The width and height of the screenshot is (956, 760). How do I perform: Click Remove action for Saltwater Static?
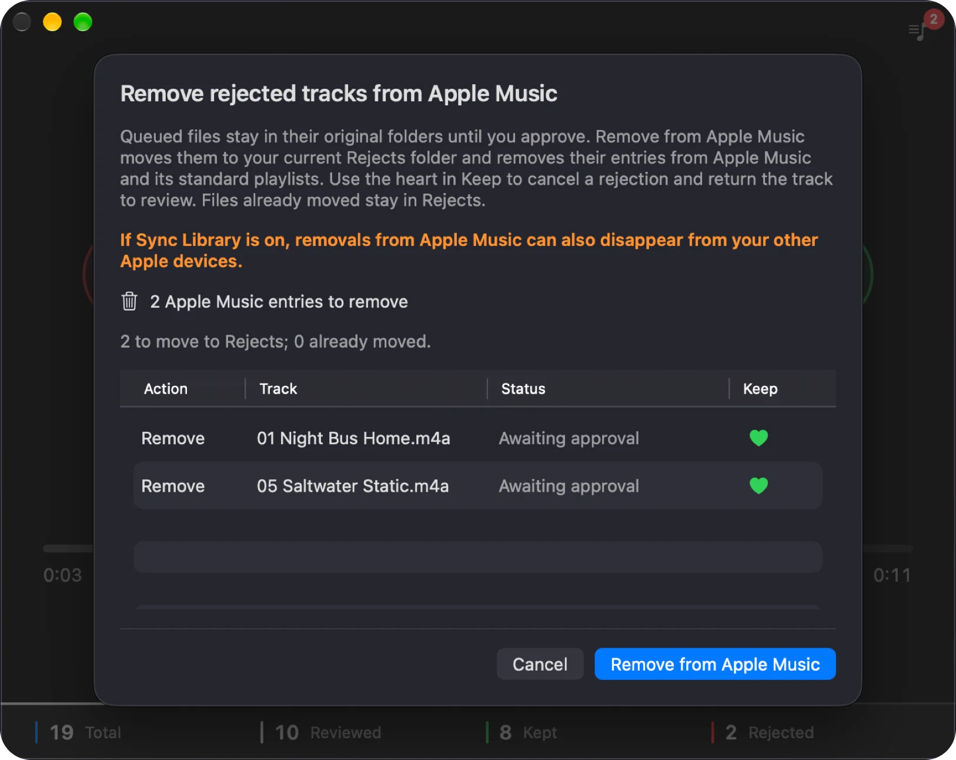(173, 486)
